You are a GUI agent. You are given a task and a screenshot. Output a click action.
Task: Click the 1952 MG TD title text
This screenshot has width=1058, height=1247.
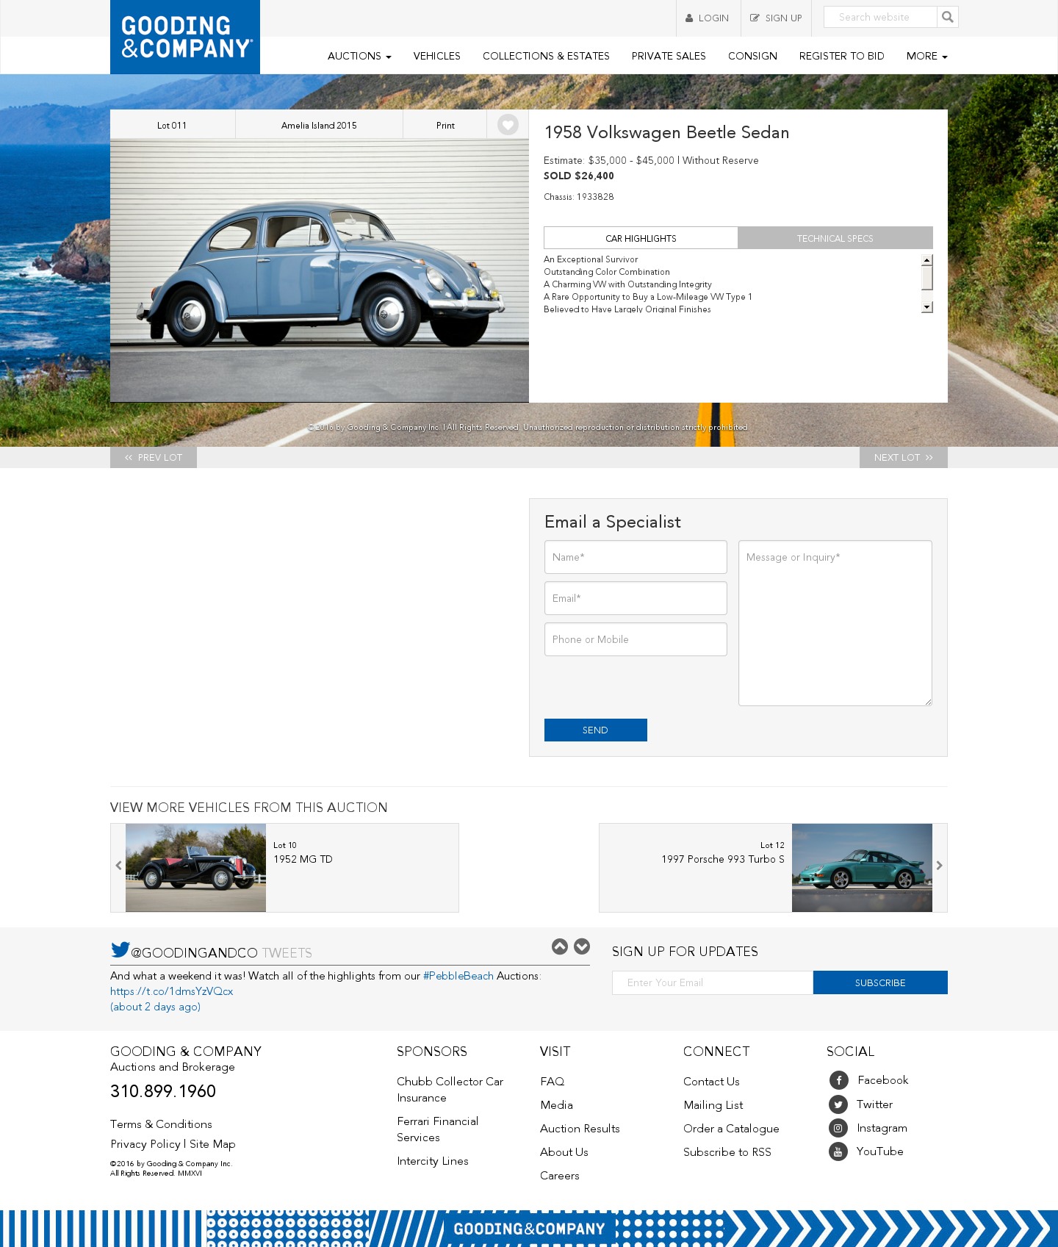(x=303, y=859)
